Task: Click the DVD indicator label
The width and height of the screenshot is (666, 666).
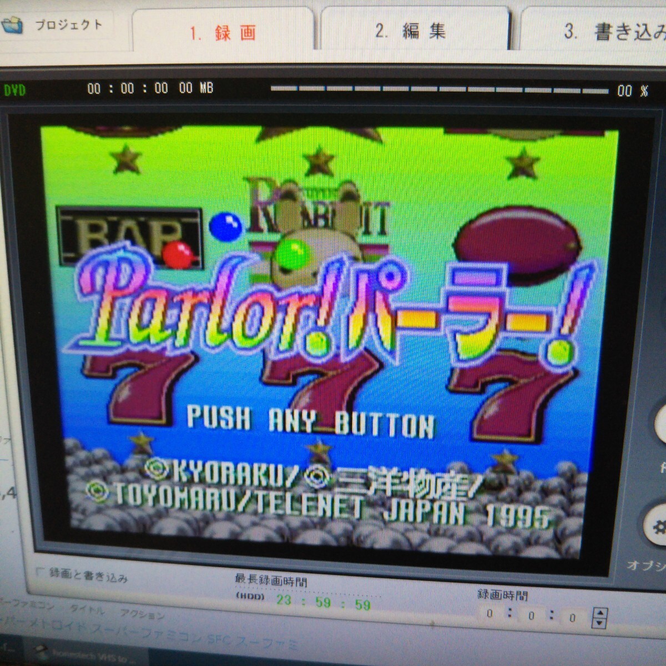Action: pos(14,90)
